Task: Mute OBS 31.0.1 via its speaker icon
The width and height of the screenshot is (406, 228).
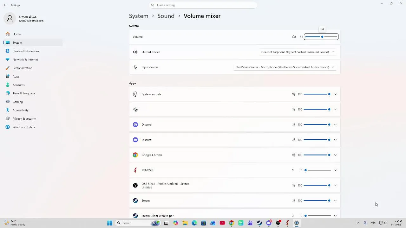Action: pos(293,185)
